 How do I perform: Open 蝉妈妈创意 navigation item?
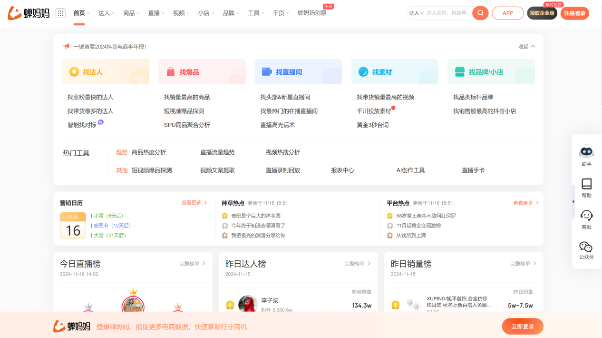[312, 13]
